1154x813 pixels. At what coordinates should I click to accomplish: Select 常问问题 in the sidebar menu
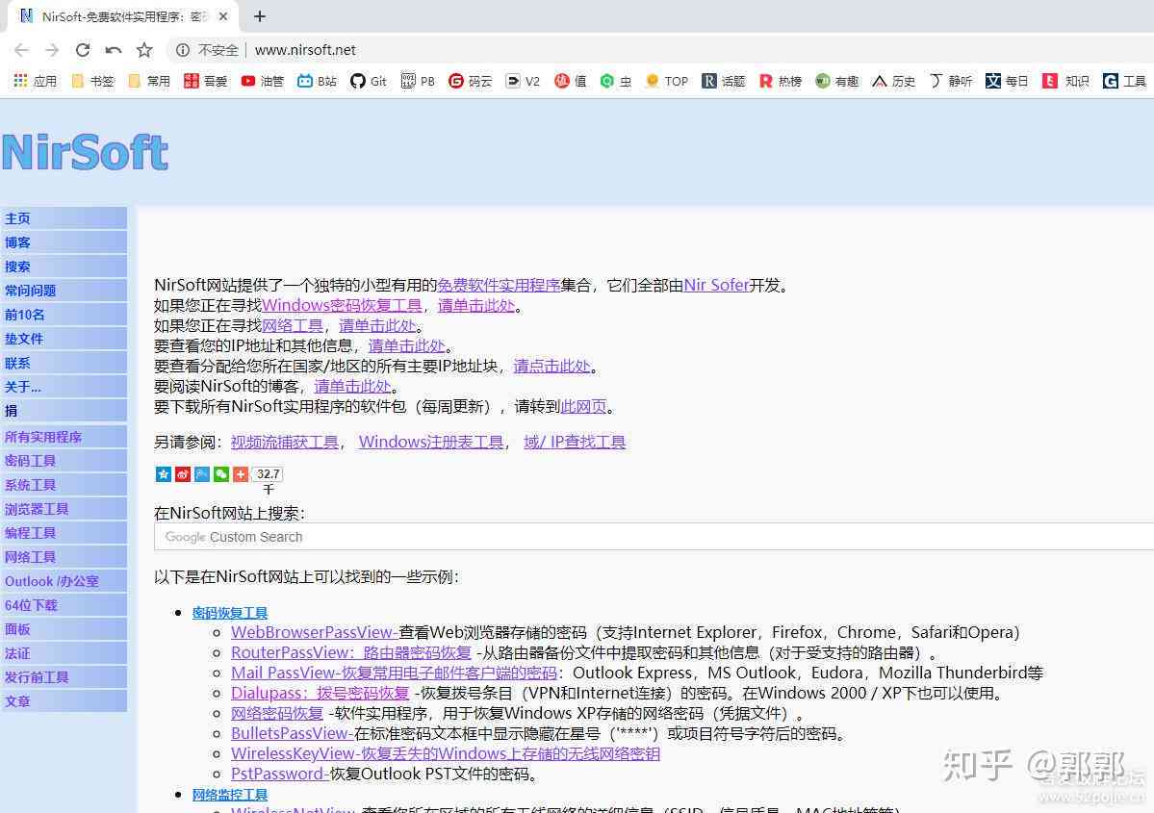click(64, 291)
